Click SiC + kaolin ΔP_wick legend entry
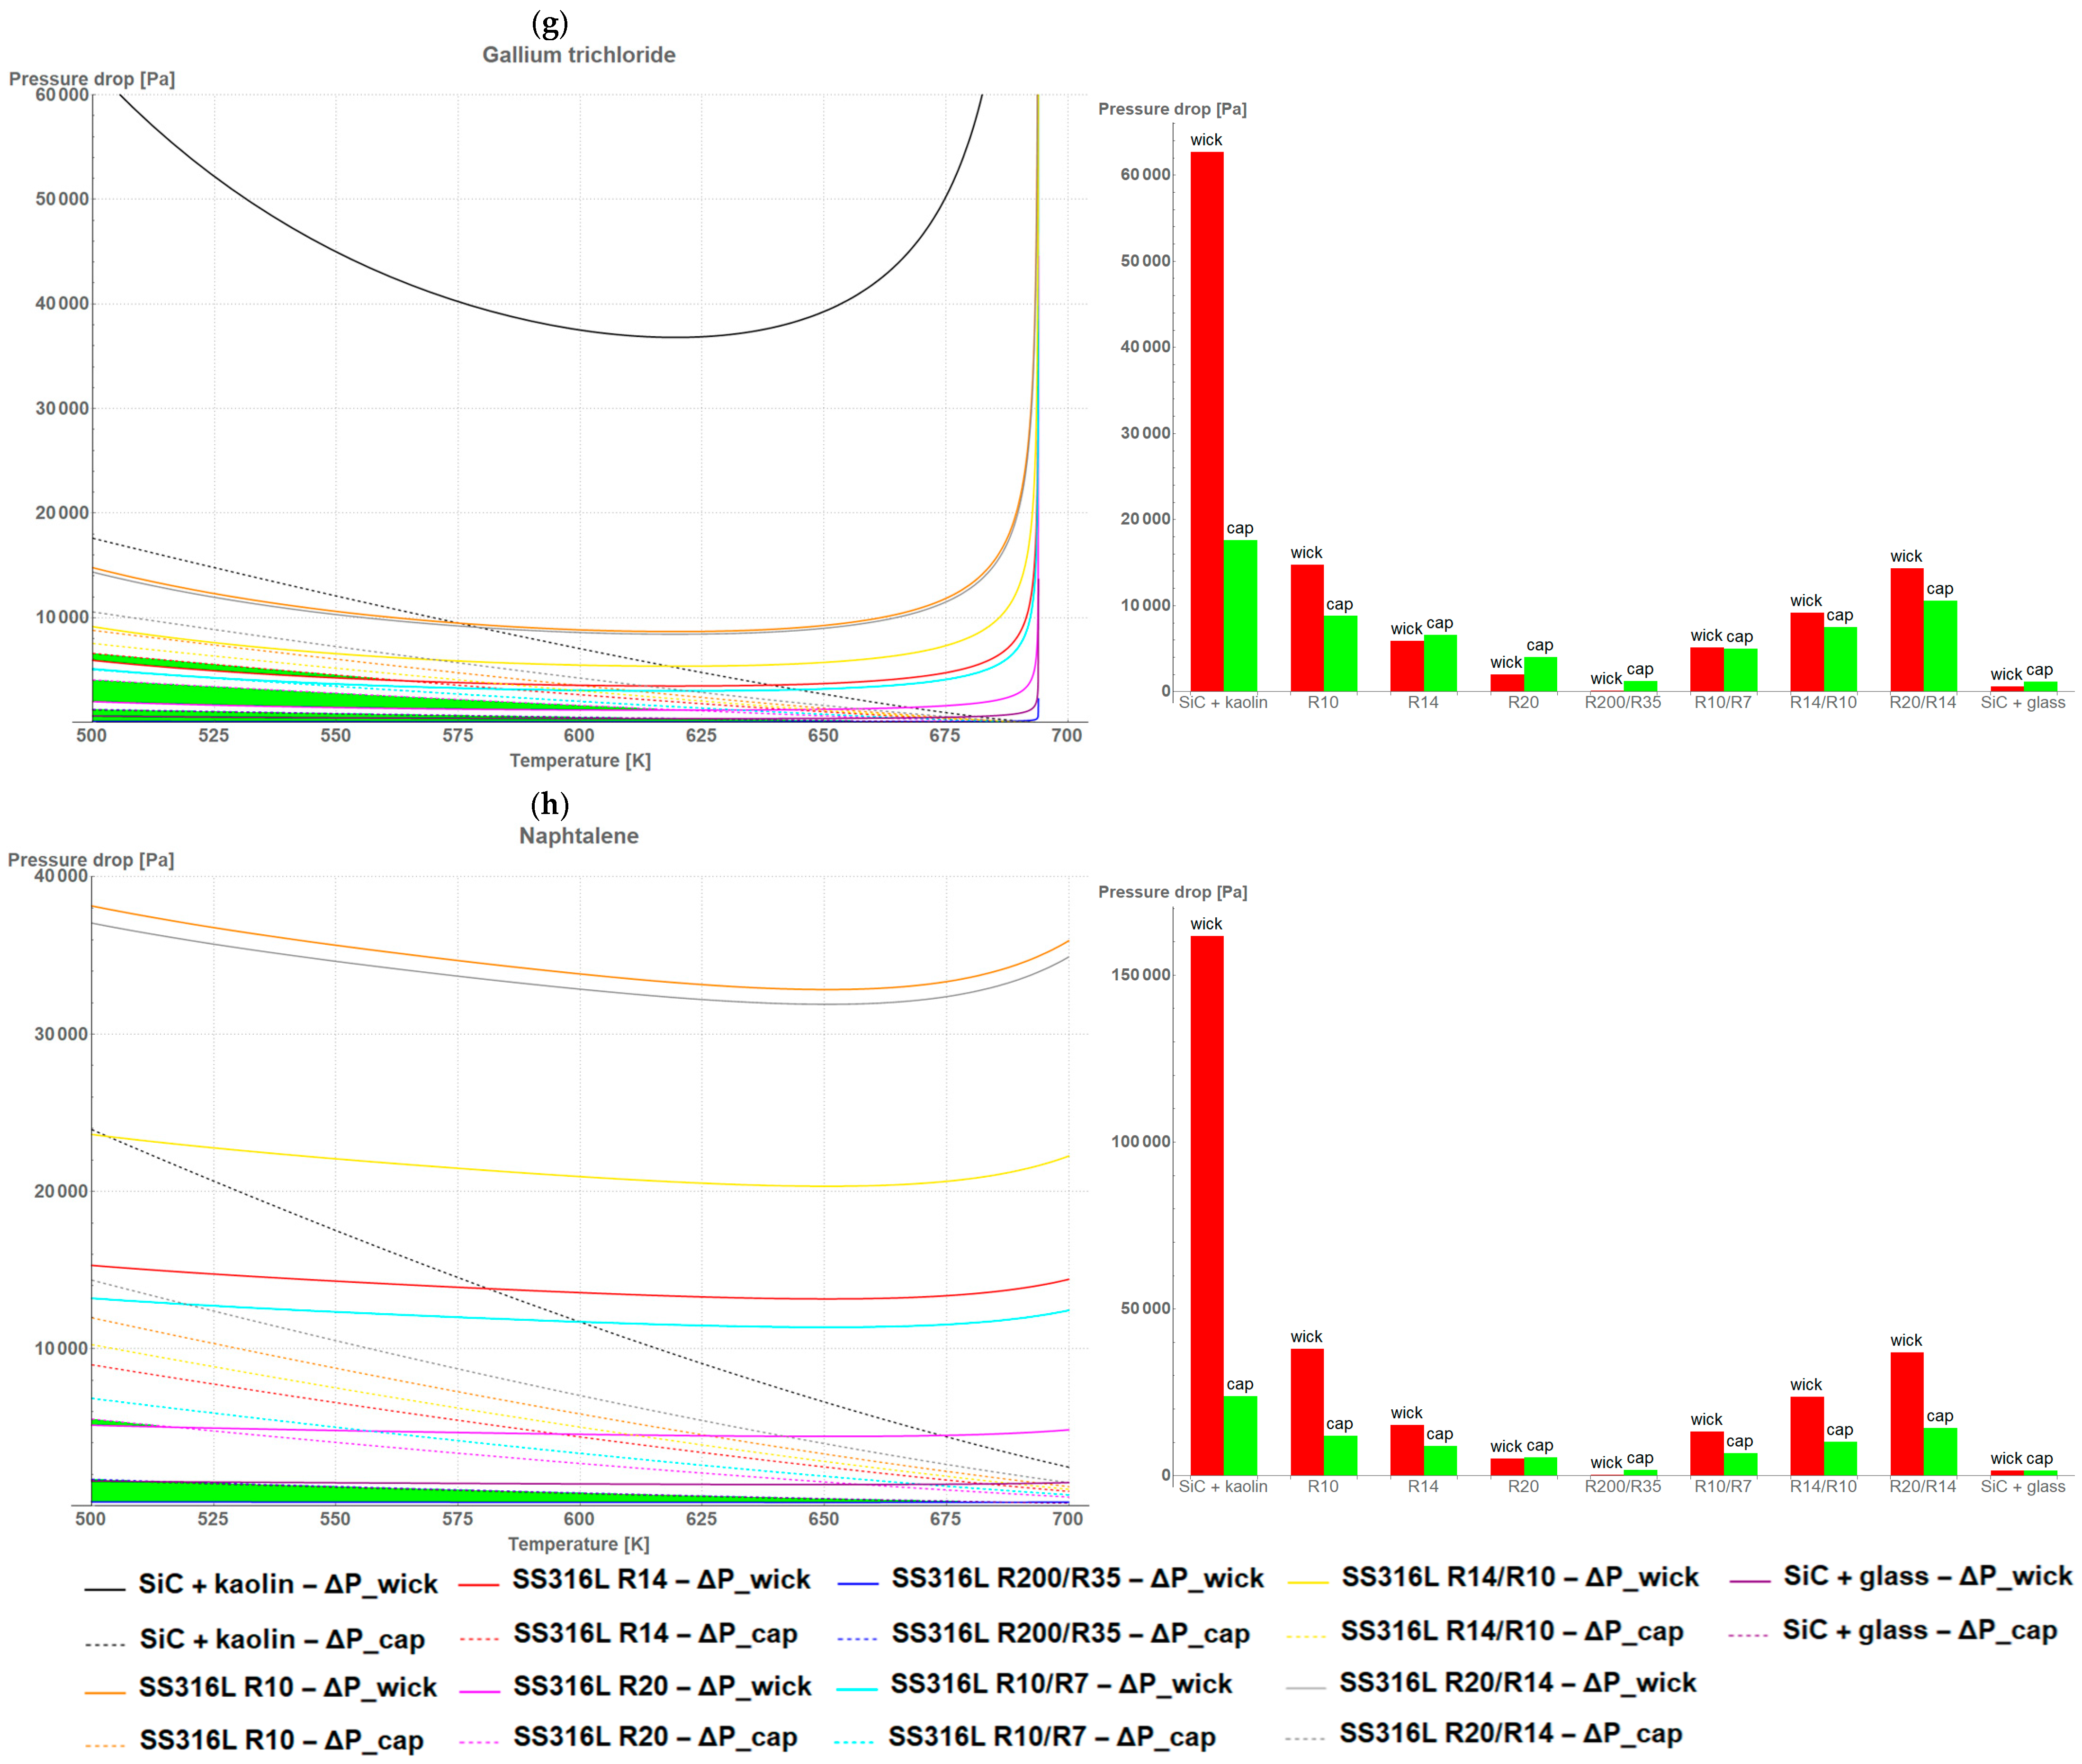Image resolution: width=2082 pixels, height=1764 pixels. pos(287,1584)
